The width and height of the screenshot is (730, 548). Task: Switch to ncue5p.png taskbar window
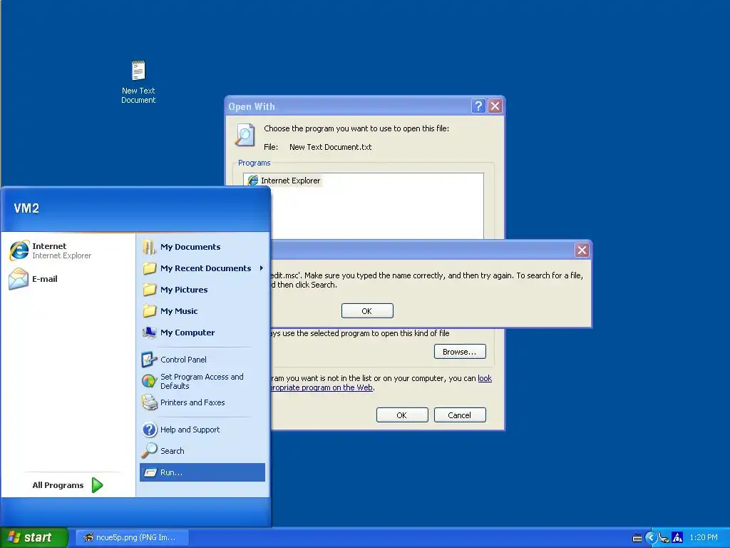(132, 537)
